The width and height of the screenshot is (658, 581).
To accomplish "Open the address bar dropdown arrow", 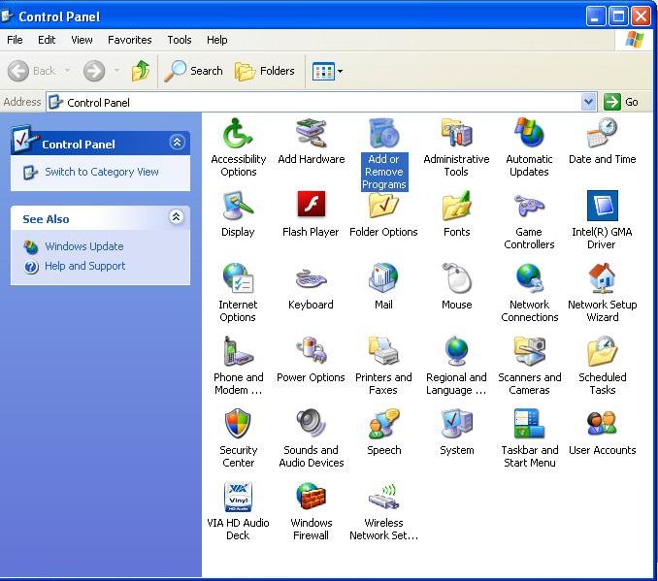I will click(x=588, y=102).
